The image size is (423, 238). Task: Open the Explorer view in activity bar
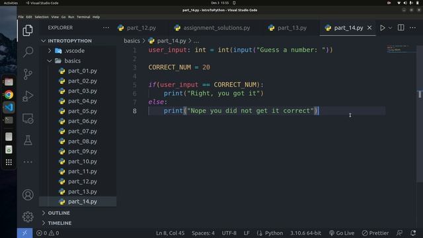(x=28, y=30)
